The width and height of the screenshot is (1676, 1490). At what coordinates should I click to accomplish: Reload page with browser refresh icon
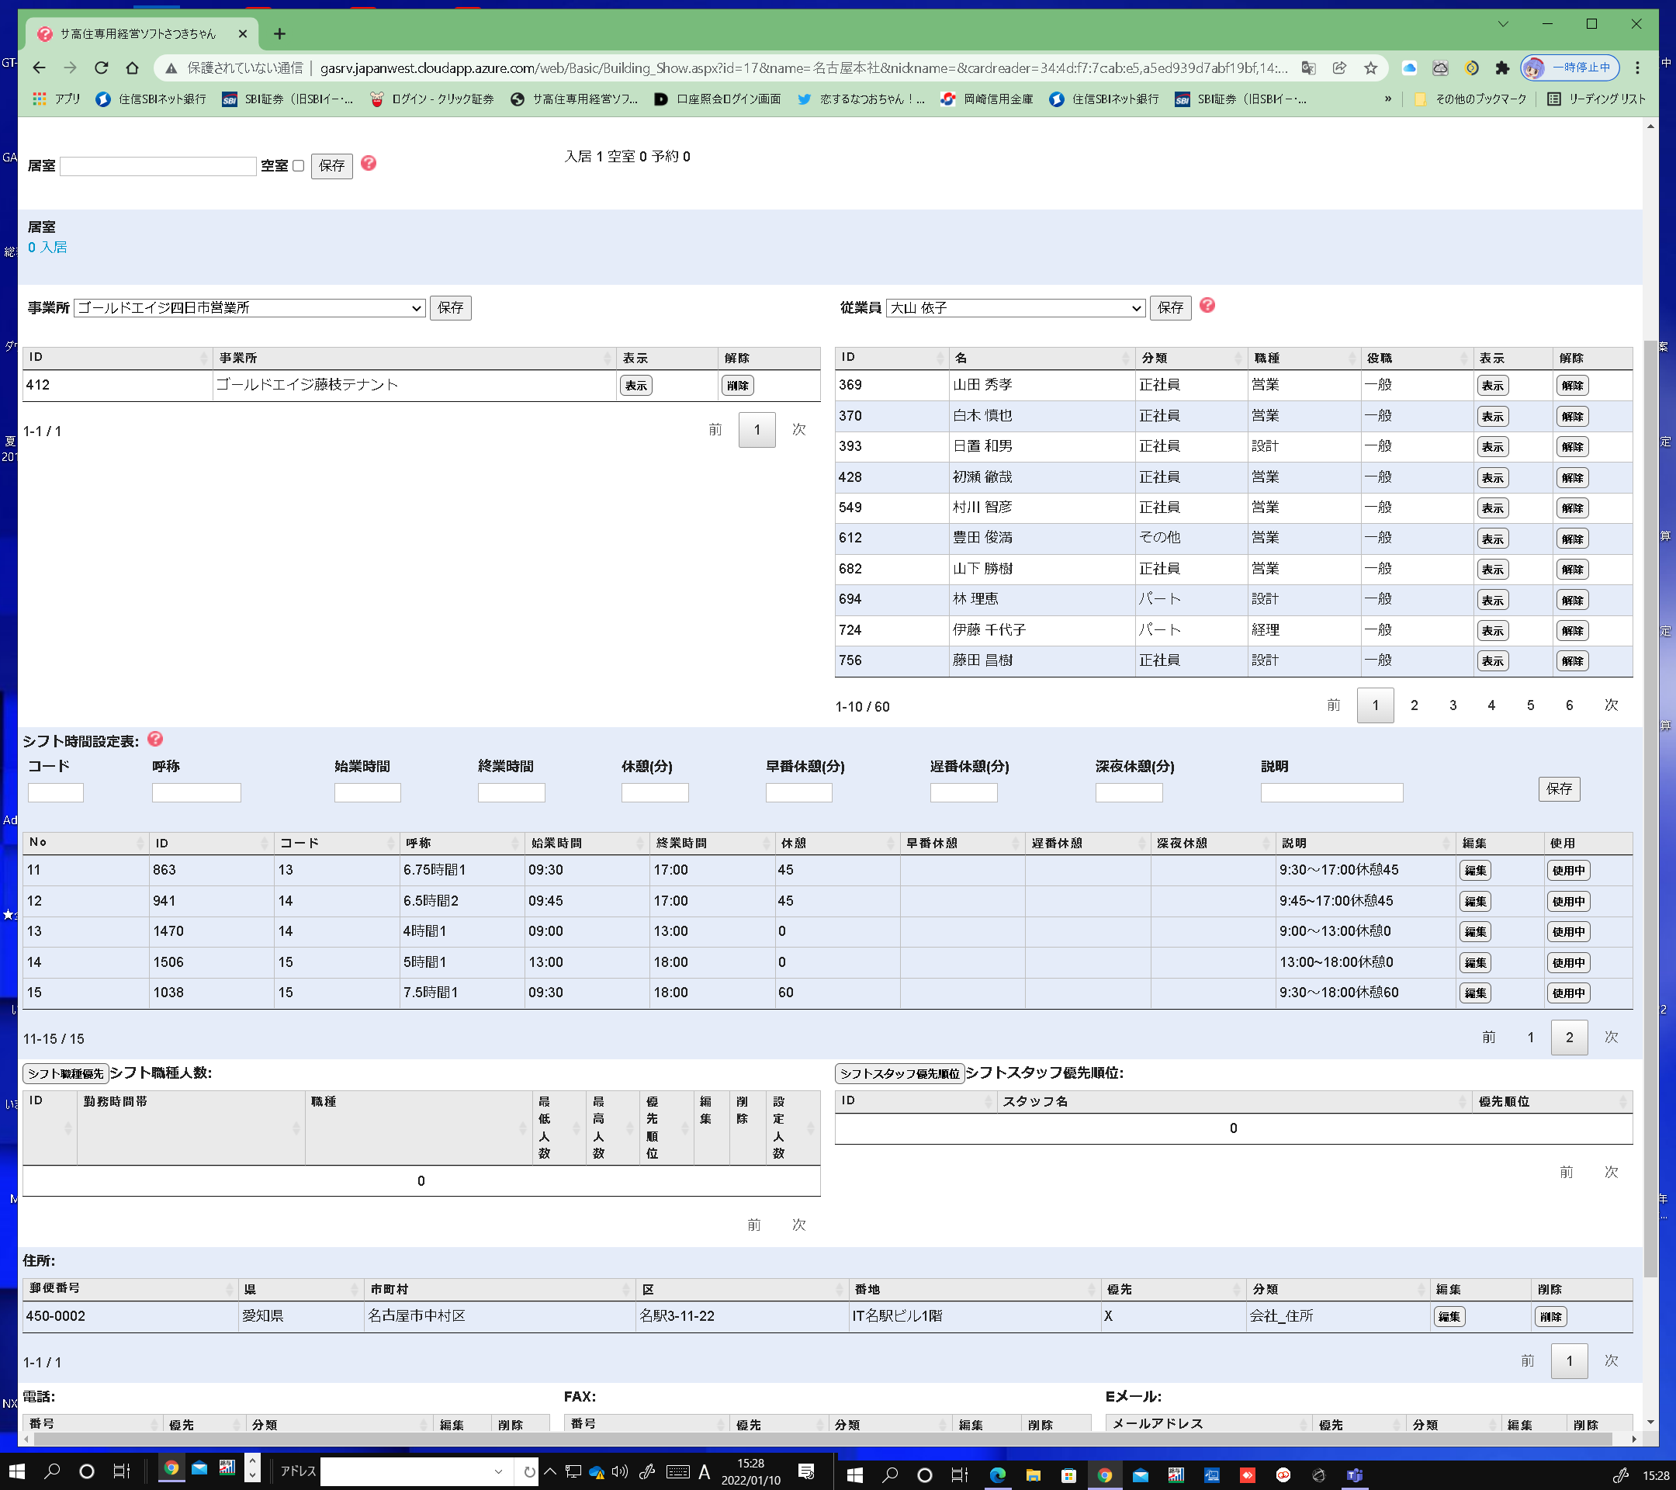(101, 68)
